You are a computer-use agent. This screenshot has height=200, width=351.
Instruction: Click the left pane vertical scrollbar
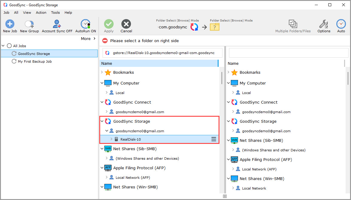(222, 78)
